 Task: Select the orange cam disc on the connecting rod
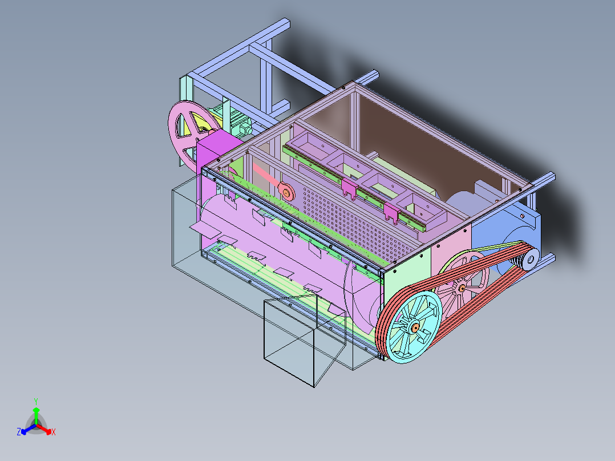286,192
